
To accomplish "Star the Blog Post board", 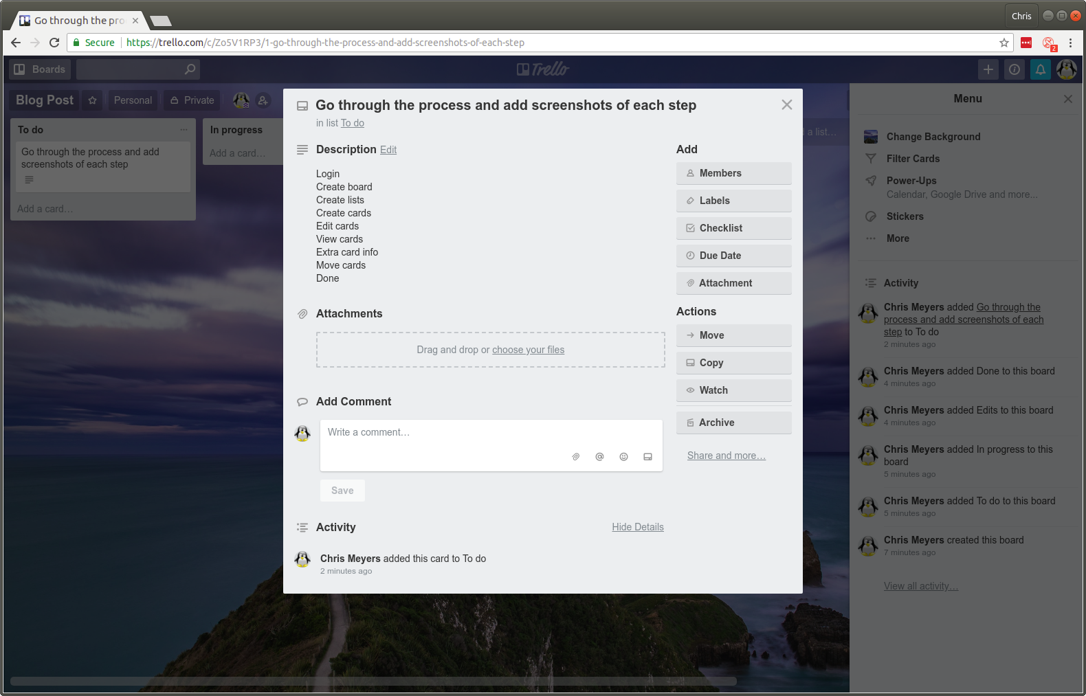I will click(93, 100).
